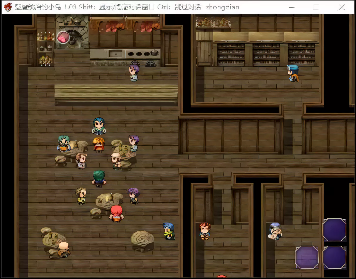Click the green-bearded man seated at table
The image size is (356, 279).
point(64,144)
